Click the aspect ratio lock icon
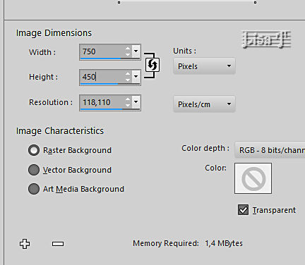 (x=152, y=65)
